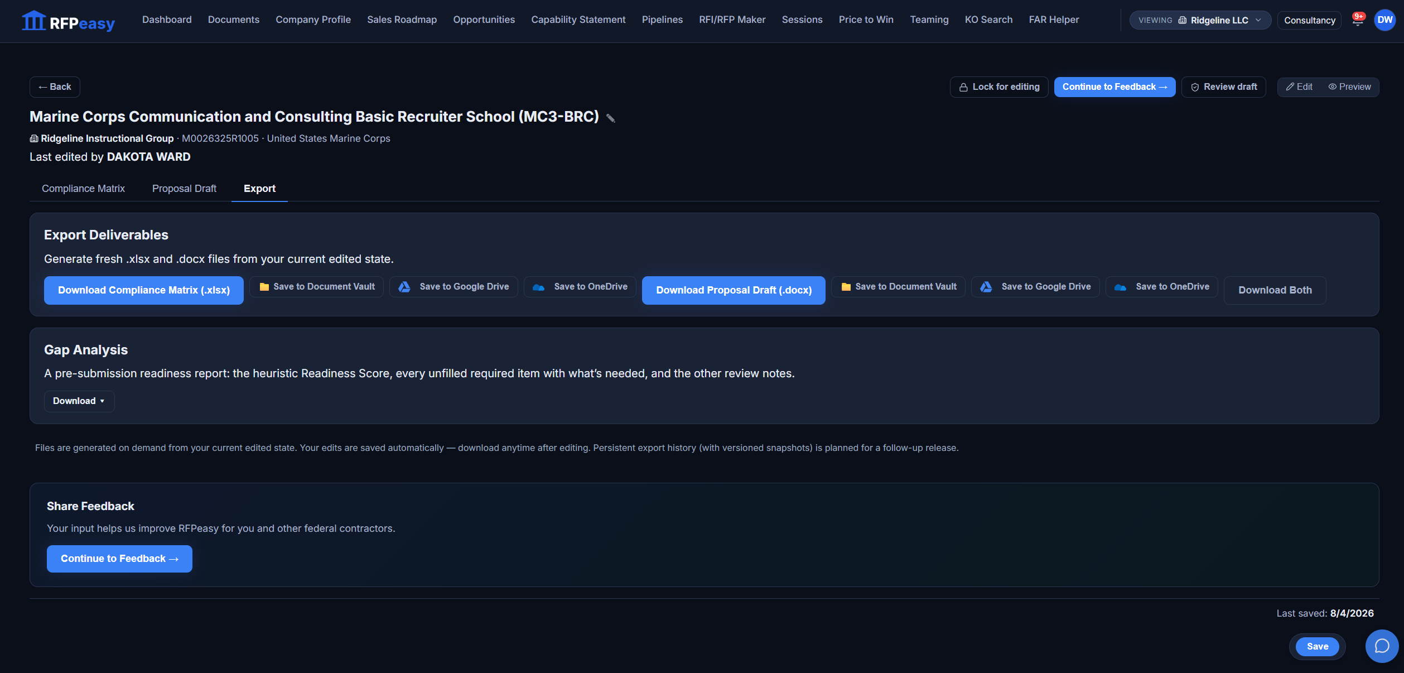This screenshot has width=1404, height=673.
Task: Go to Sessions
Action: pos(802,20)
